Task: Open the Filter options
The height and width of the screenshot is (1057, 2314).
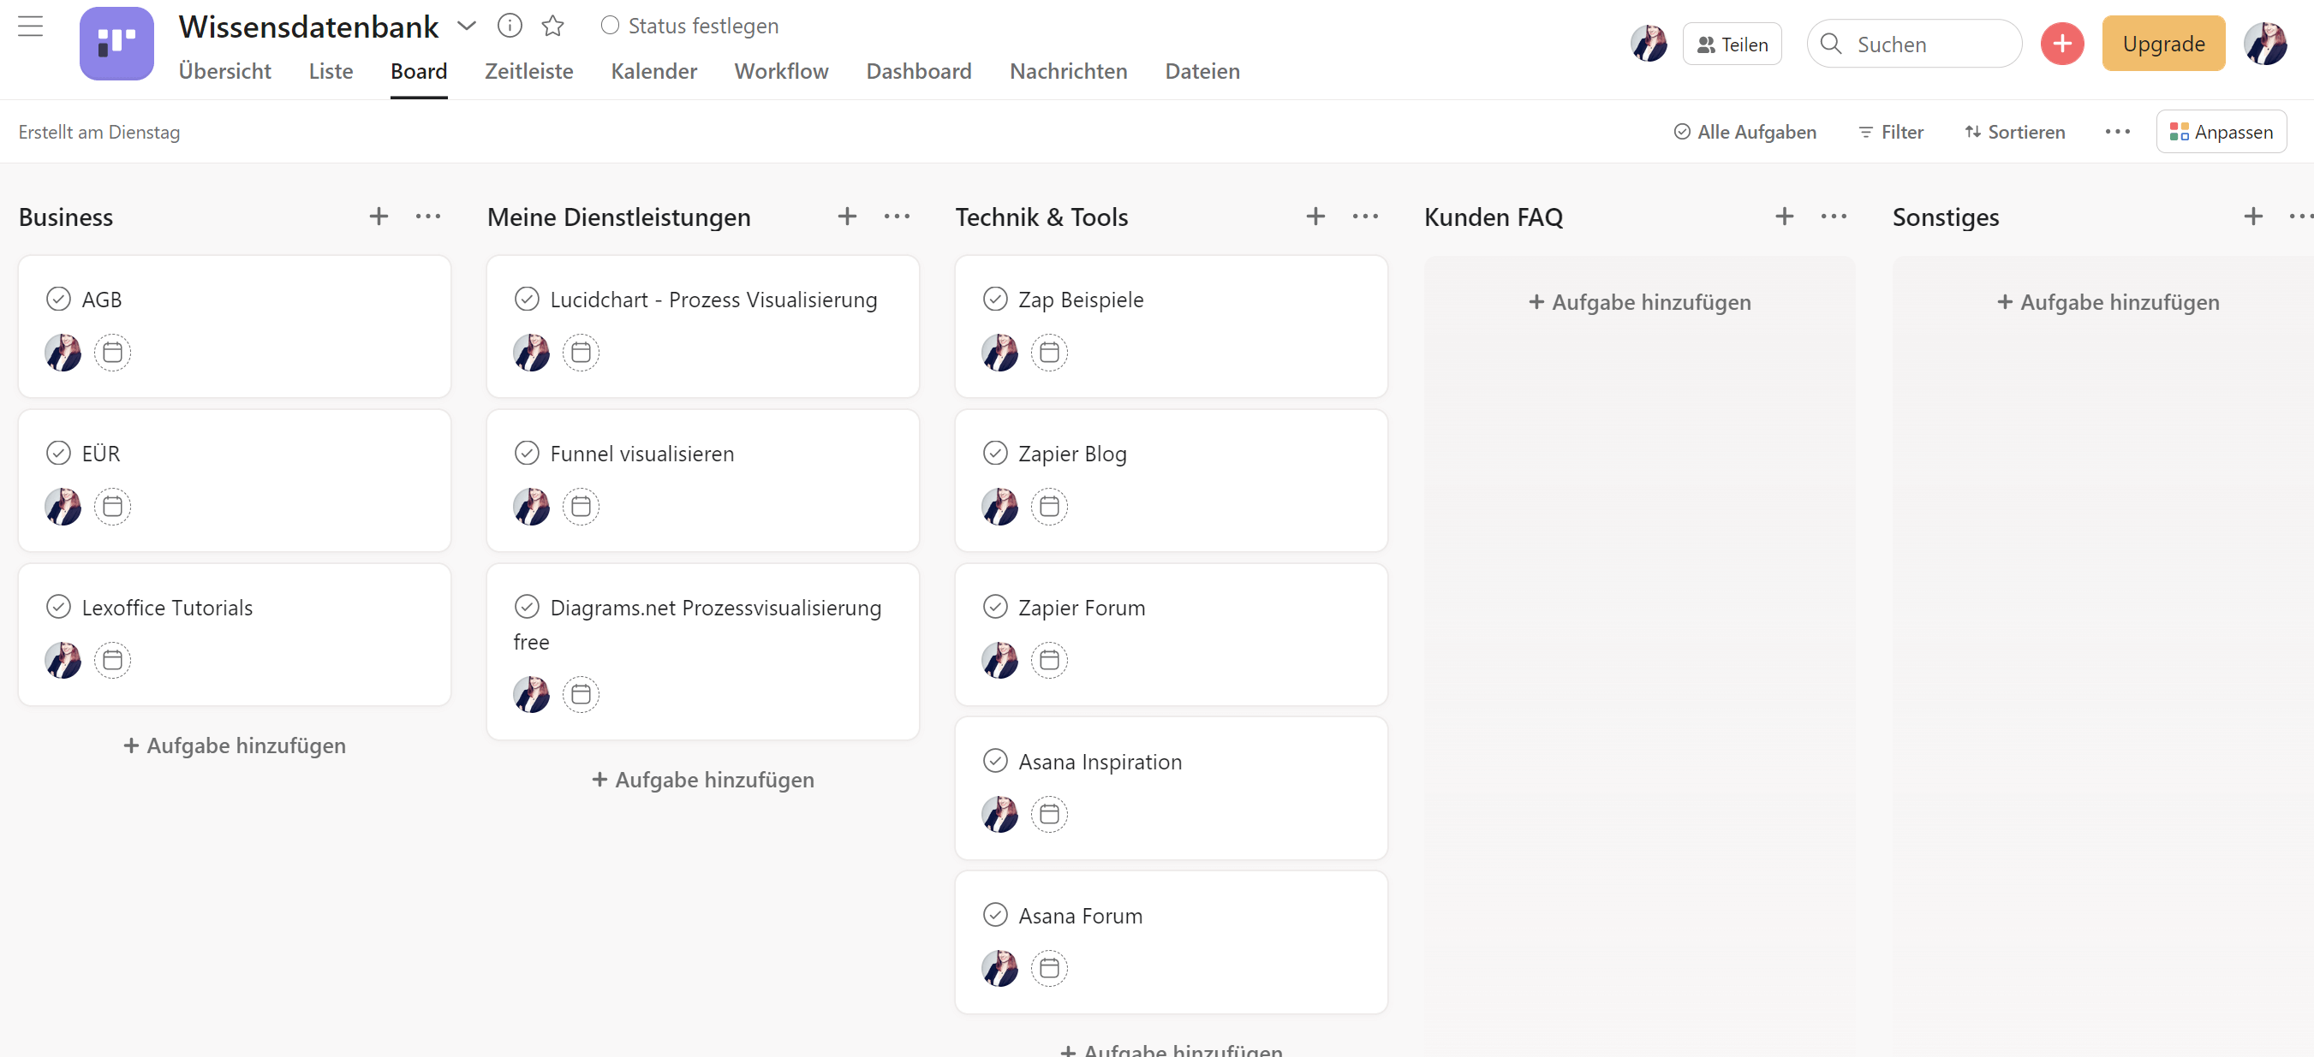Action: (x=1891, y=132)
